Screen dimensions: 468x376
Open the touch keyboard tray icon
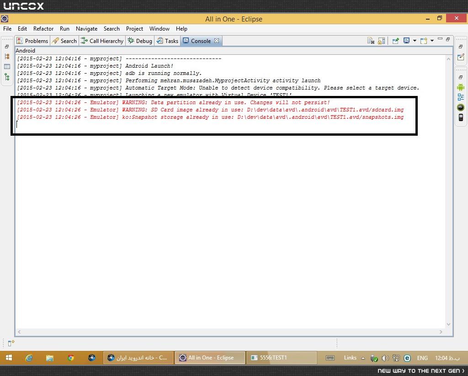point(330,358)
